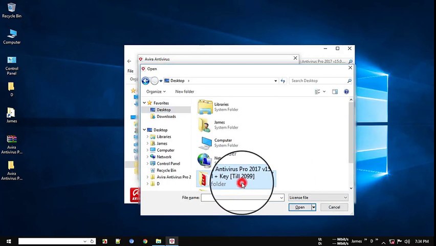
Task: Select Downloads under Favorites
Action: pos(166,116)
